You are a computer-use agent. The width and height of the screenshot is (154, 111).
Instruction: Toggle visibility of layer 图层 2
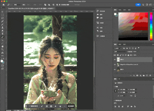[115, 59]
